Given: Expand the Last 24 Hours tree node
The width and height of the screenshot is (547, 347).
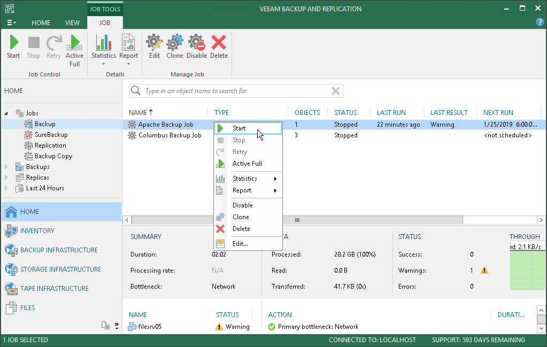Looking at the screenshot, I should click(x=6, y=188).
